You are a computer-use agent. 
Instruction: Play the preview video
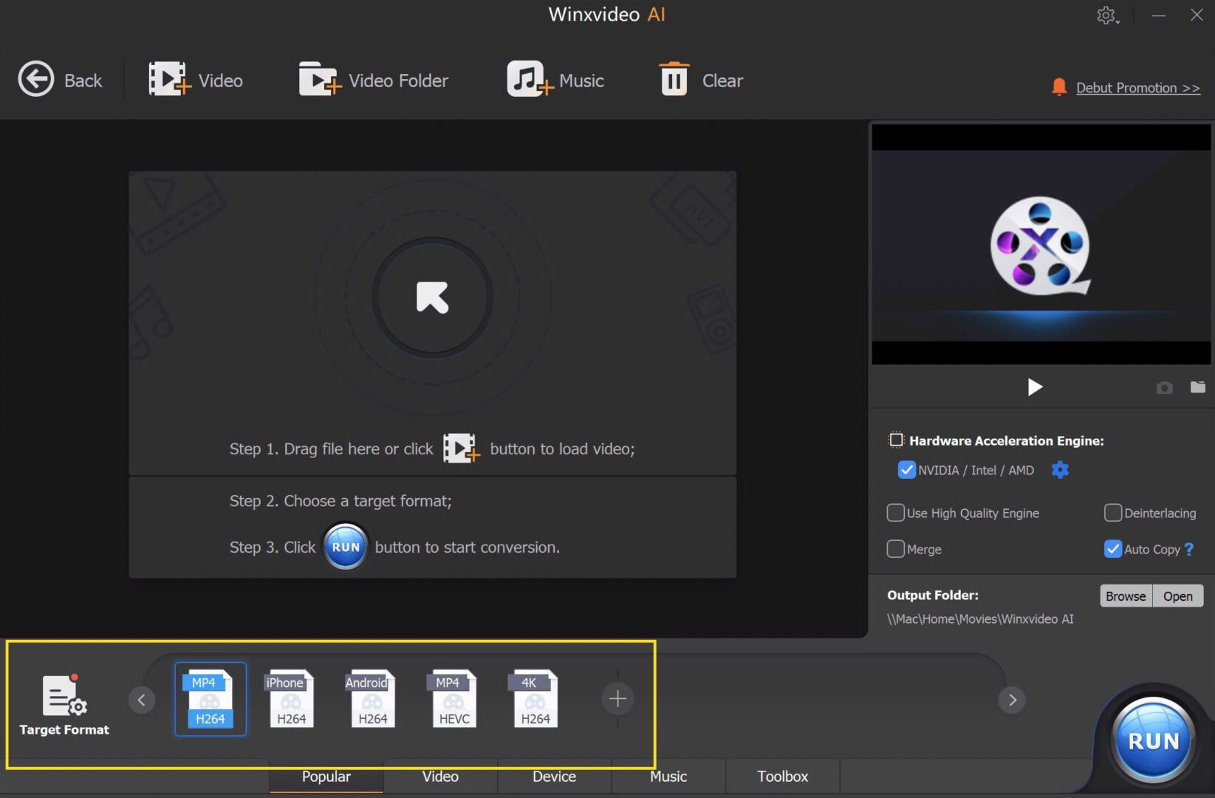(1035, 387)
